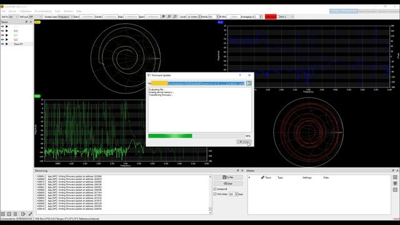Adjust the Averaging spinbox arrows
Viewport: 400px width, 225px height.
click(x=261, y=17)
